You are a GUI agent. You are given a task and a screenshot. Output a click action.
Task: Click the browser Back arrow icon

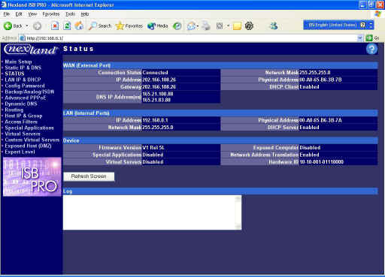8,26
